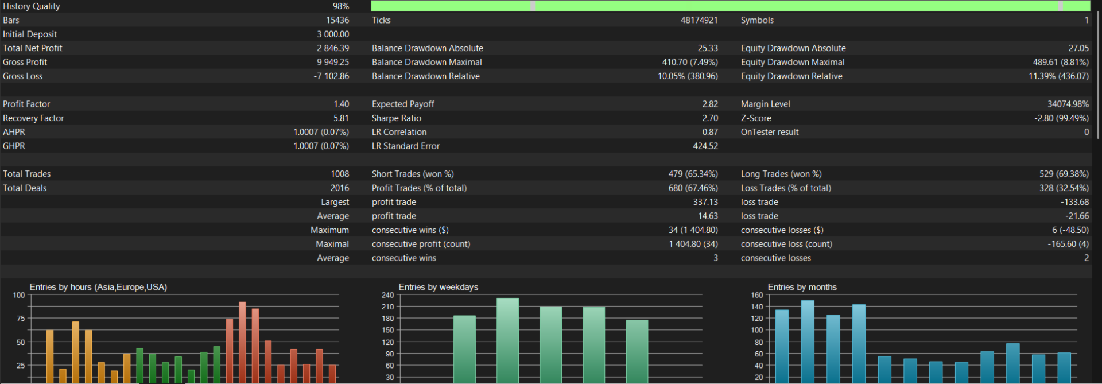Select Sharpe Ratio value 2.70

710,118
